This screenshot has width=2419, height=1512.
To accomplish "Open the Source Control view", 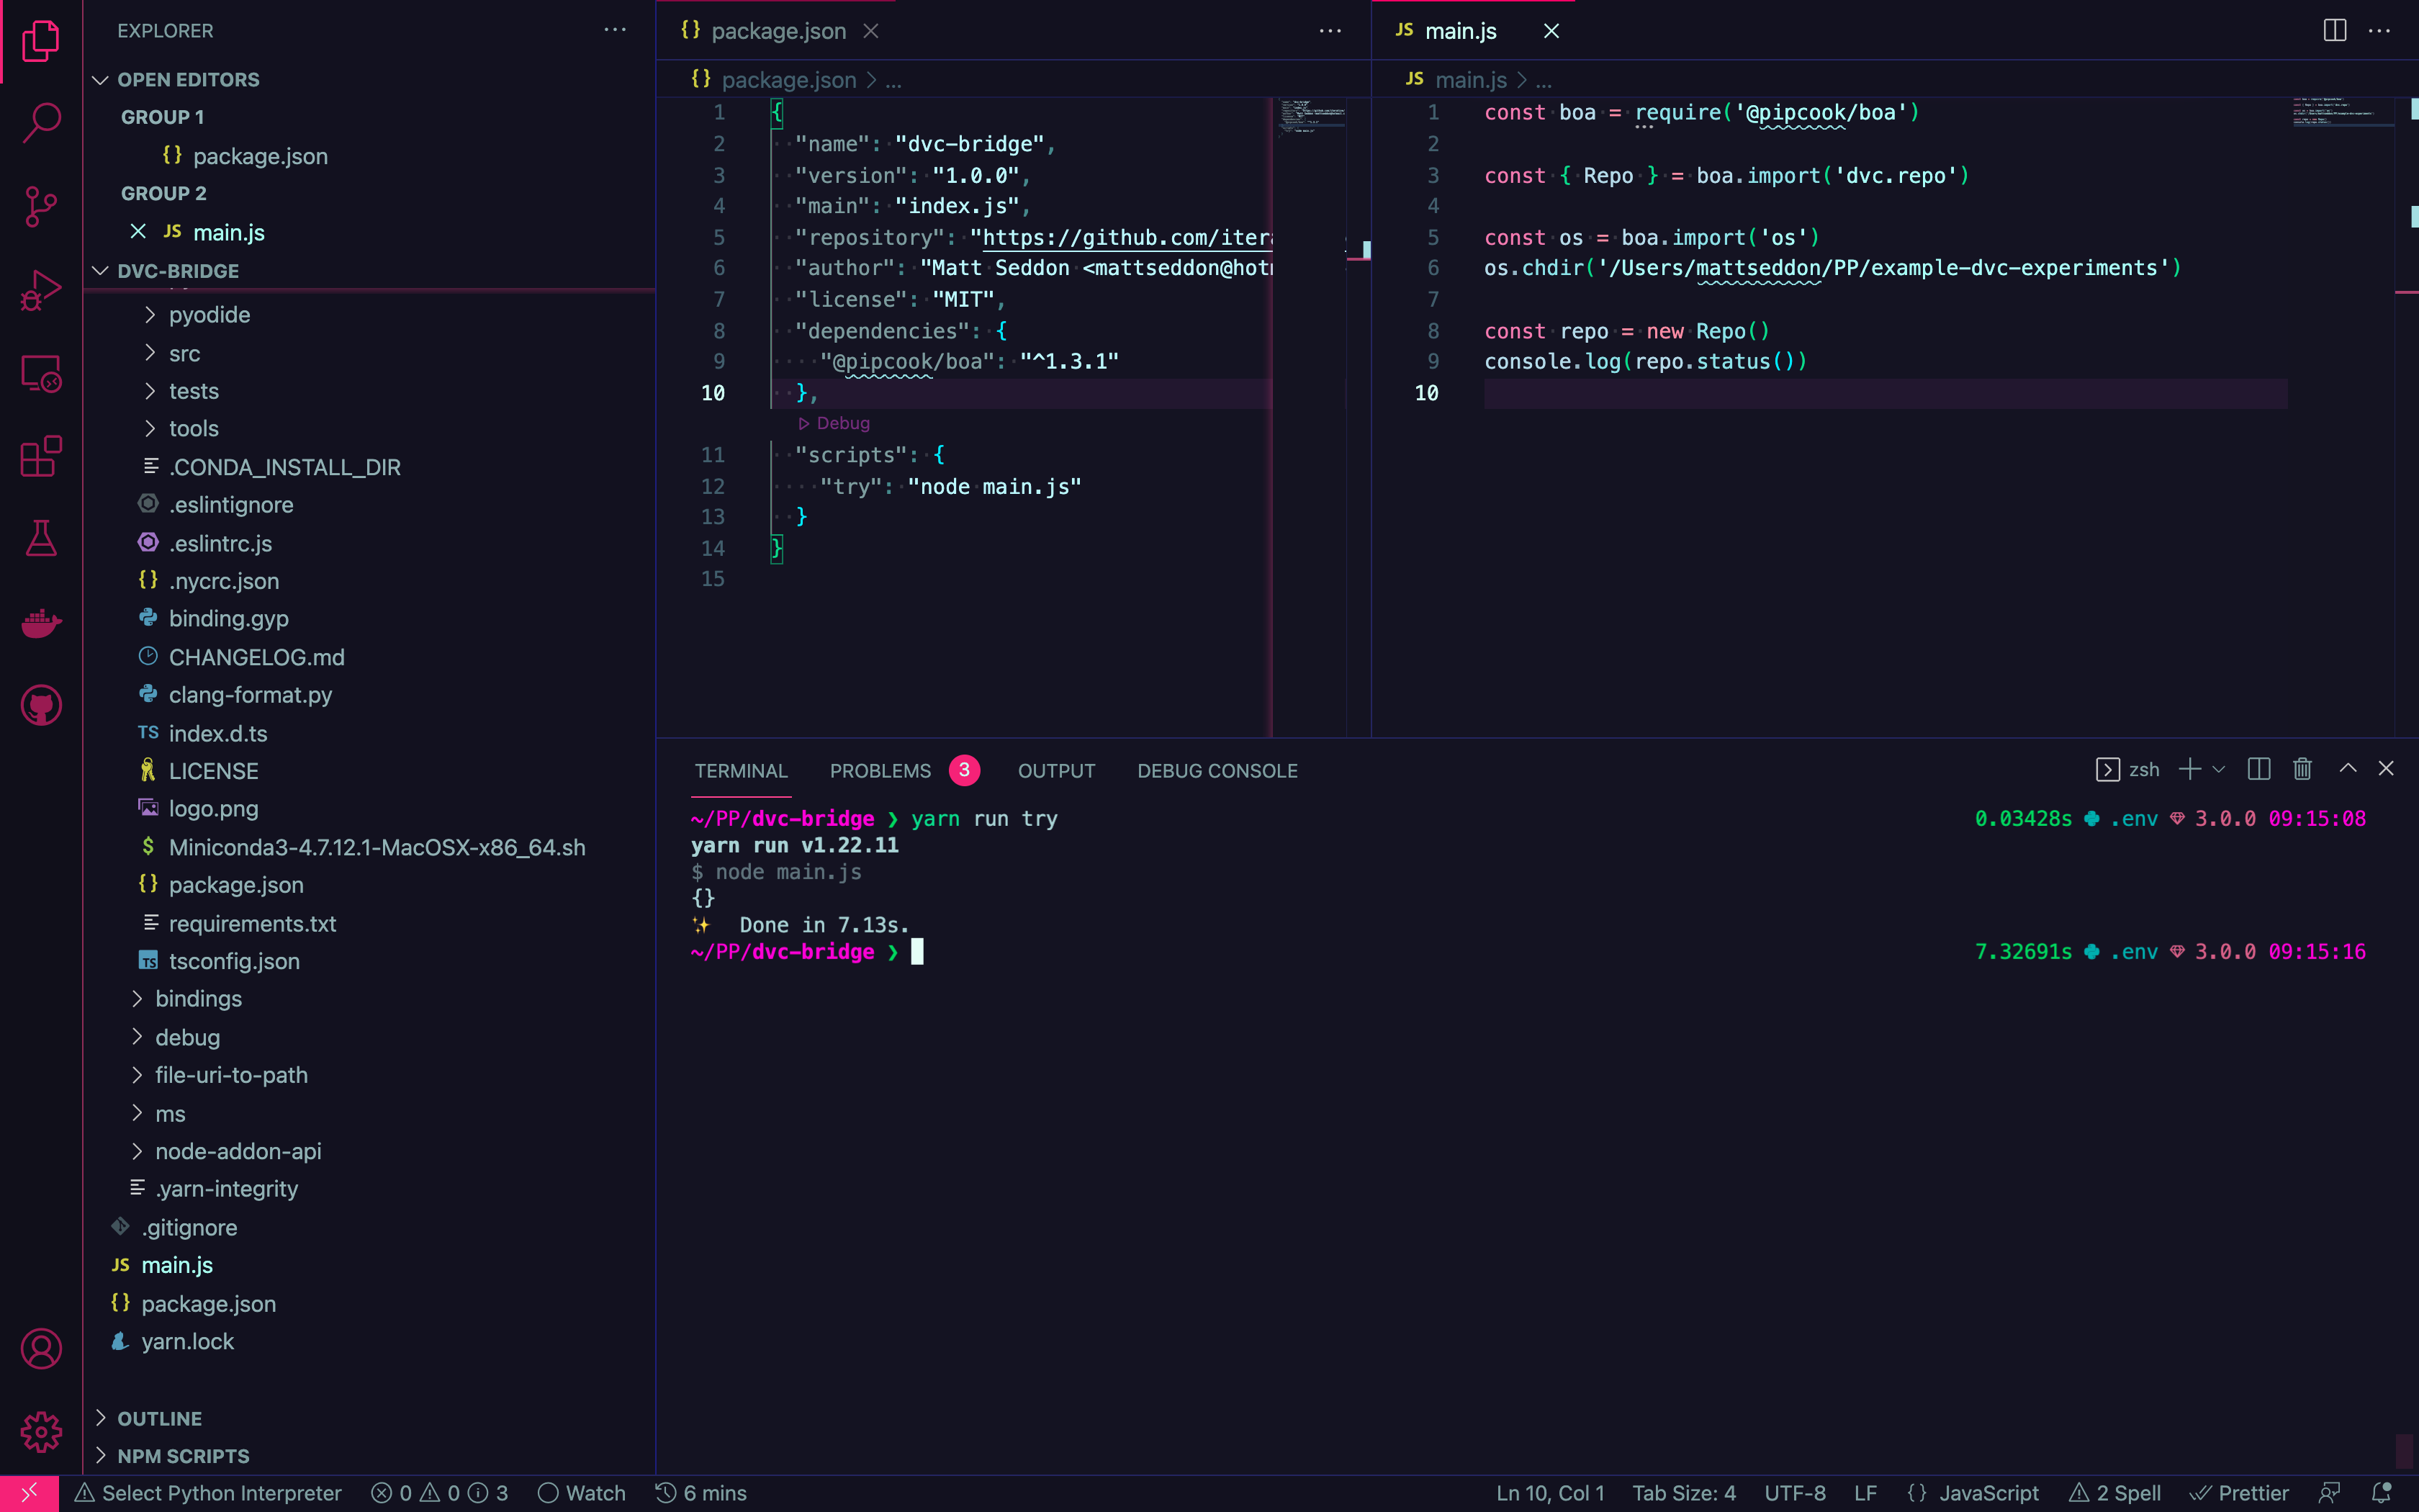I will coord(41,205).
